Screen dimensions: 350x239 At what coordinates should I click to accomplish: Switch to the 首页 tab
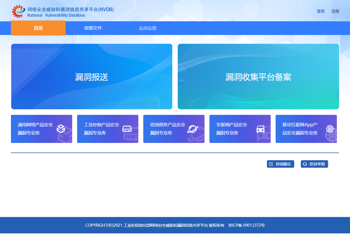[38, 28]
